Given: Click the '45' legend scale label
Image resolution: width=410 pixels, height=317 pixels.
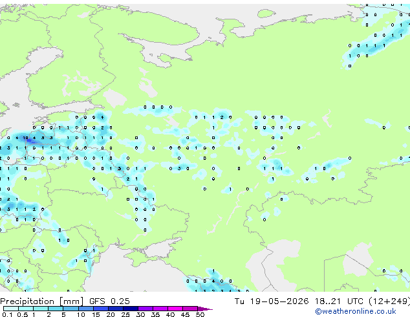Looking at the screenshot, I should click(185, 314).
